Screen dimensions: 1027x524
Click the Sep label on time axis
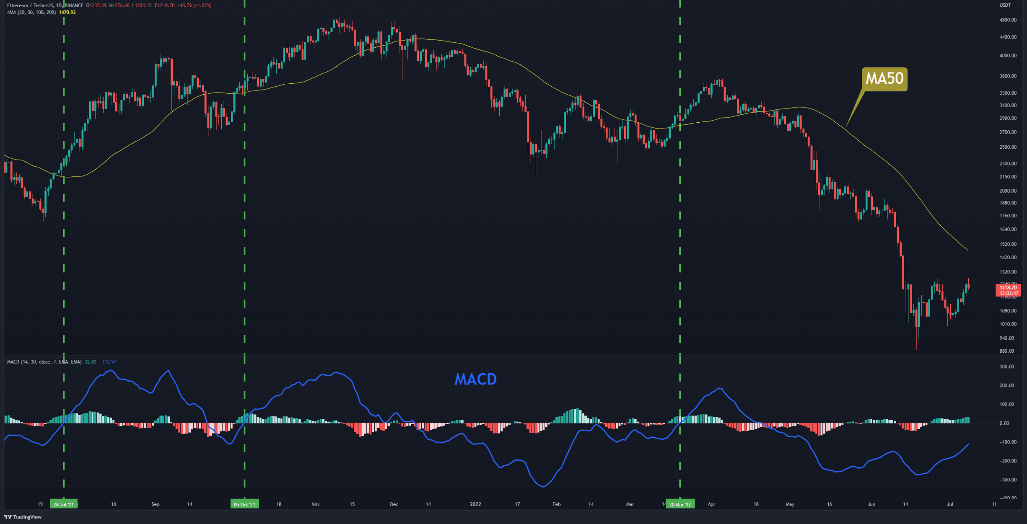[x=155, y=504]
